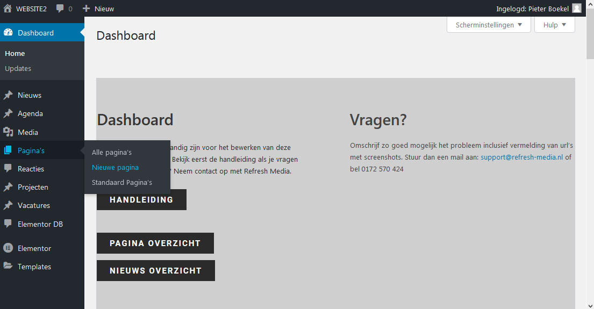This screenshot has height=309, width=594.
Task: Click the pin icon next to Vacatures
Action: click(8, 205)
